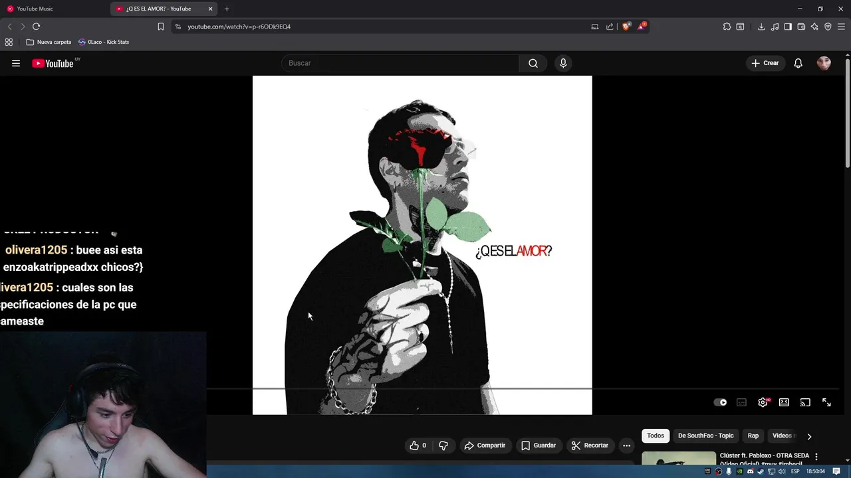The image size is (851, 478).
Task: Save the video with Guardar
Action: pos(539,445)
